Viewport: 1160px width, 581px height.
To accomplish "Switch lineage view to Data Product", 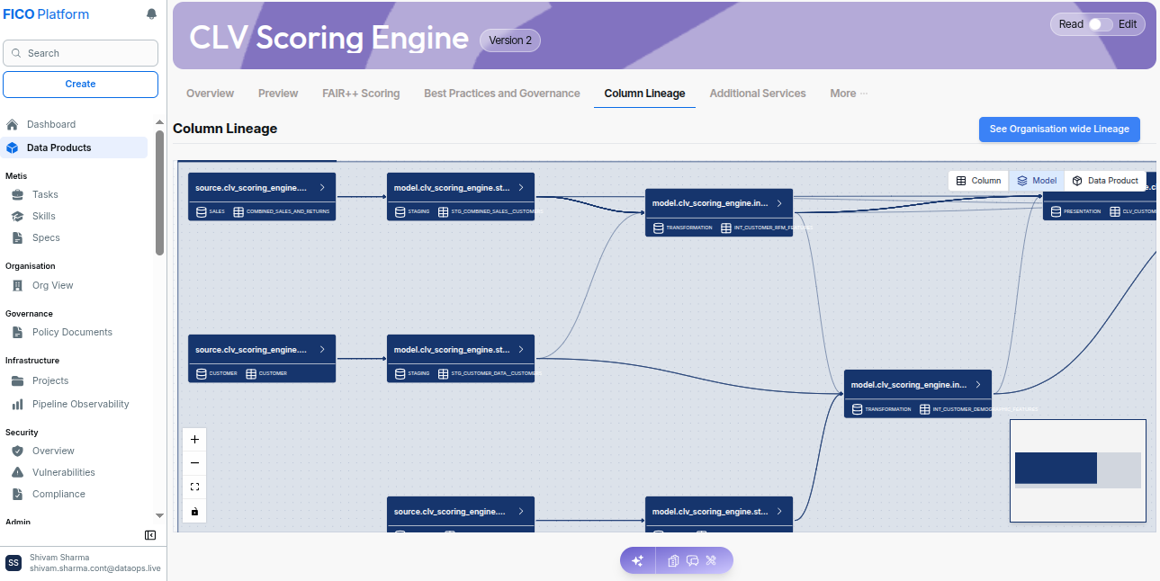I will coord(1105,181).
